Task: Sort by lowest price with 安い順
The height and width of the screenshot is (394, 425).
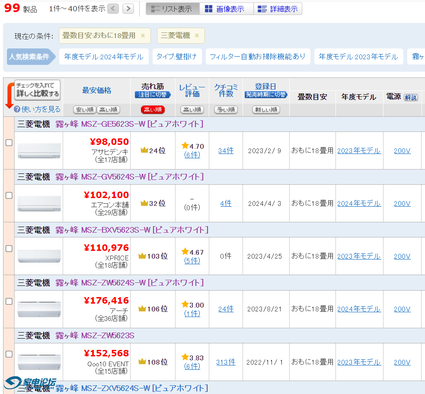Action: coord(84,110)
